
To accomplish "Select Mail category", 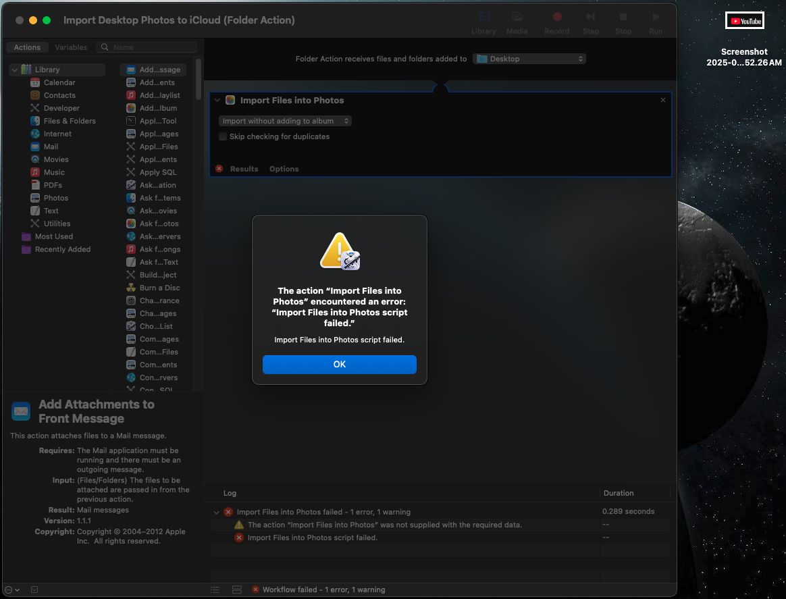I will (x=51, y=147).
